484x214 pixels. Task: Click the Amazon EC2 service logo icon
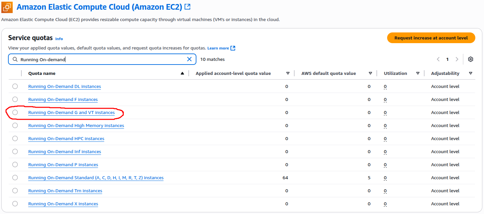coord(7,7)
